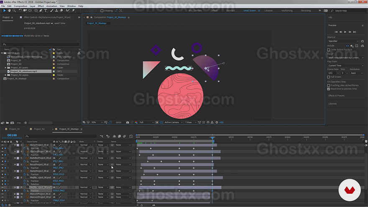Select the Pen tool
368x207 pixels.
point(41,10)
